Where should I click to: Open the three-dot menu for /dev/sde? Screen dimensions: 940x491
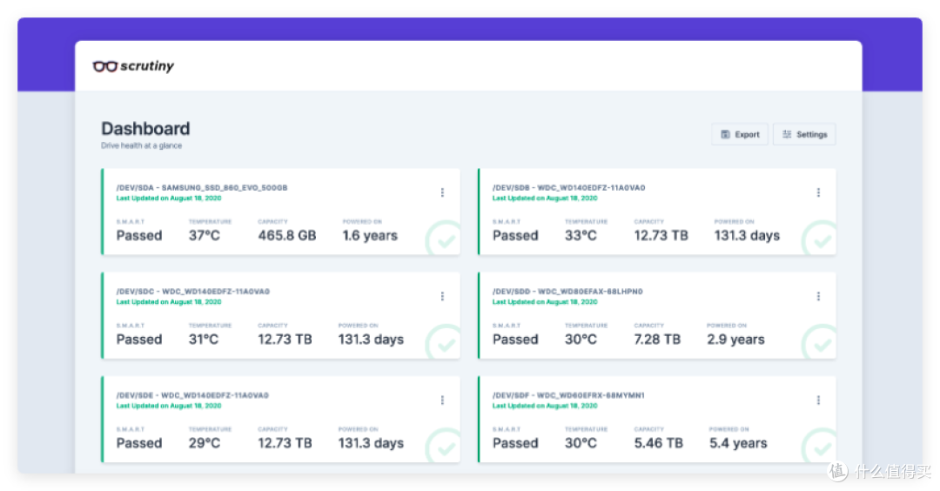coord(442,400)
